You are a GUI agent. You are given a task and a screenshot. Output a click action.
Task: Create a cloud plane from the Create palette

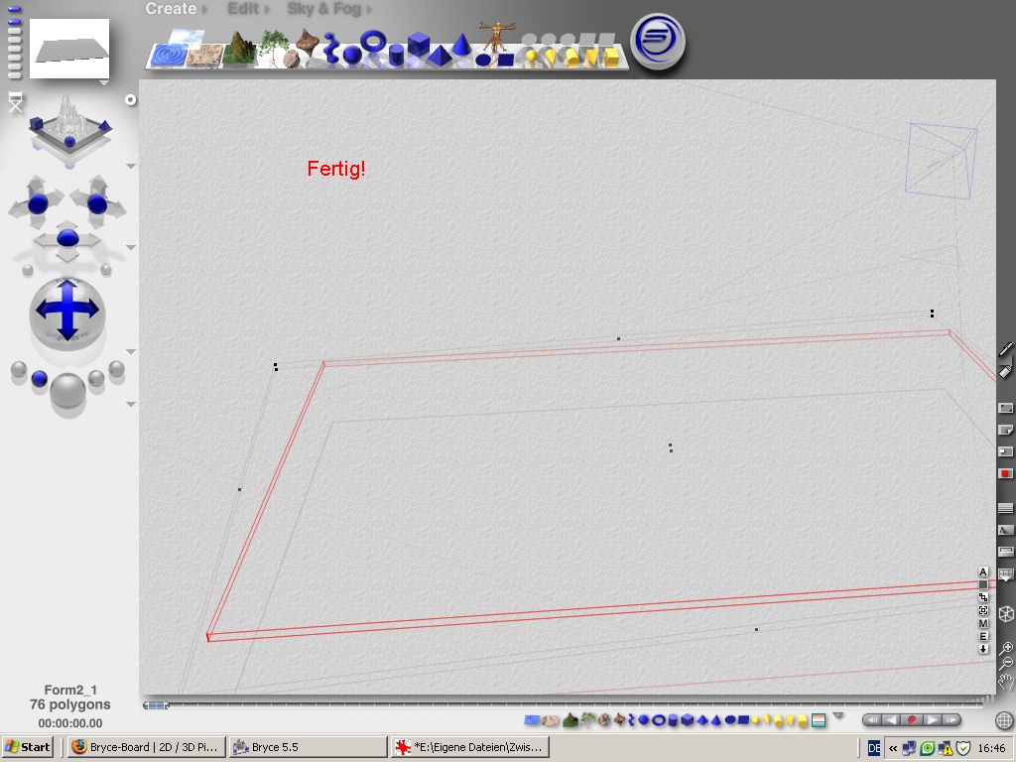tap(188, 37)
